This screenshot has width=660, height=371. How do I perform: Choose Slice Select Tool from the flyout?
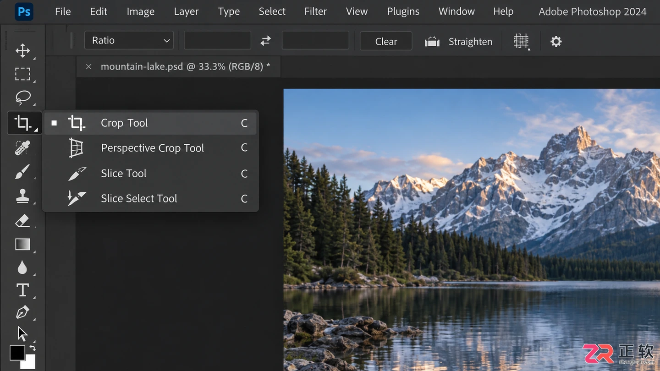tap(150, 198)
